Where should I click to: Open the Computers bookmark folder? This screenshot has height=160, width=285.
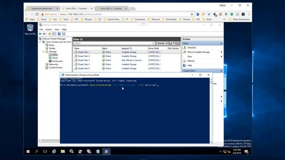pos(138,19)
